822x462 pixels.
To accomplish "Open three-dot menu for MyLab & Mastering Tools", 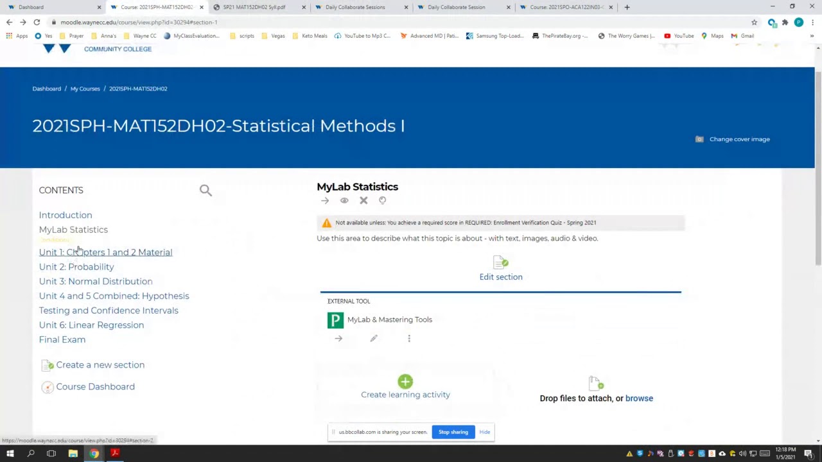I will [409, 339].
